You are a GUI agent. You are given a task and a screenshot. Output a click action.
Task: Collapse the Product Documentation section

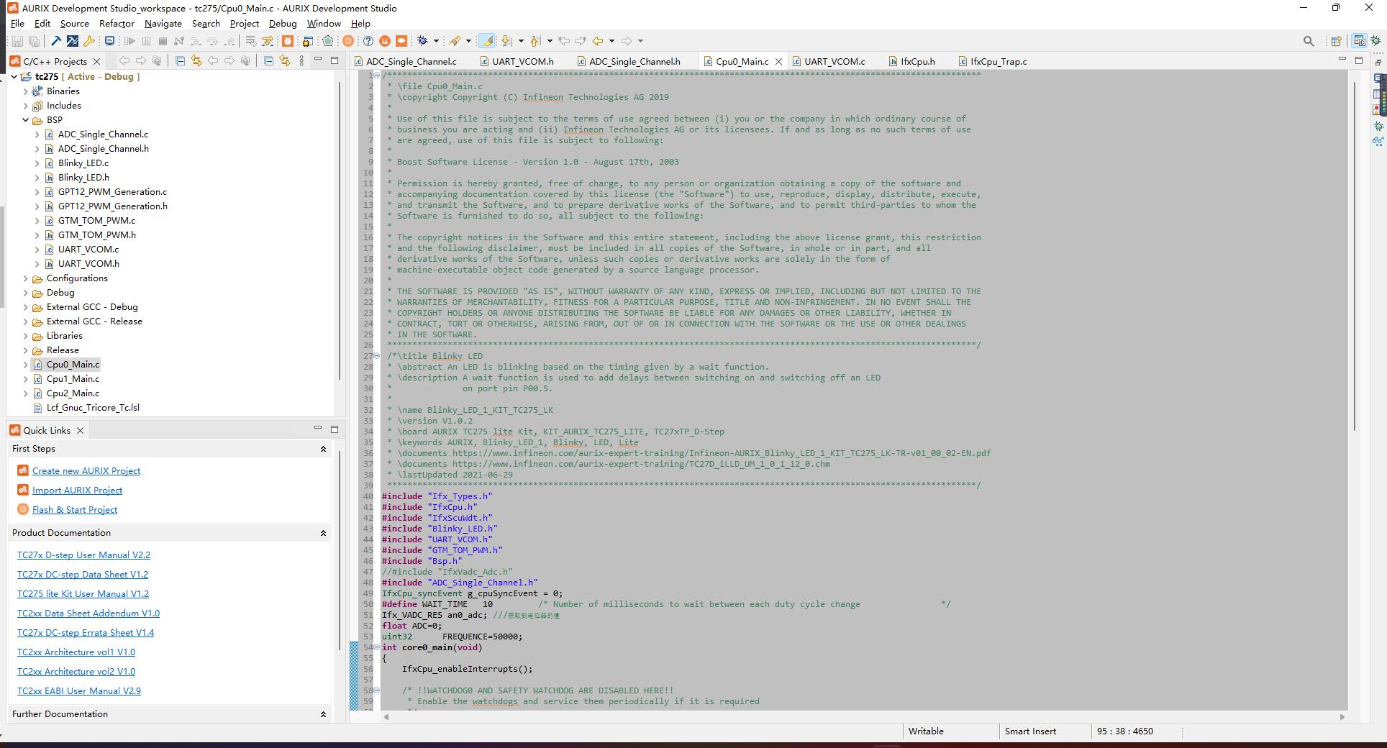323,533
